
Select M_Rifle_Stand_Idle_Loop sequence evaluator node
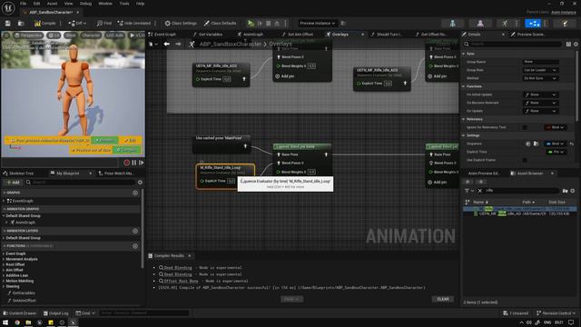tap(225, 176)
